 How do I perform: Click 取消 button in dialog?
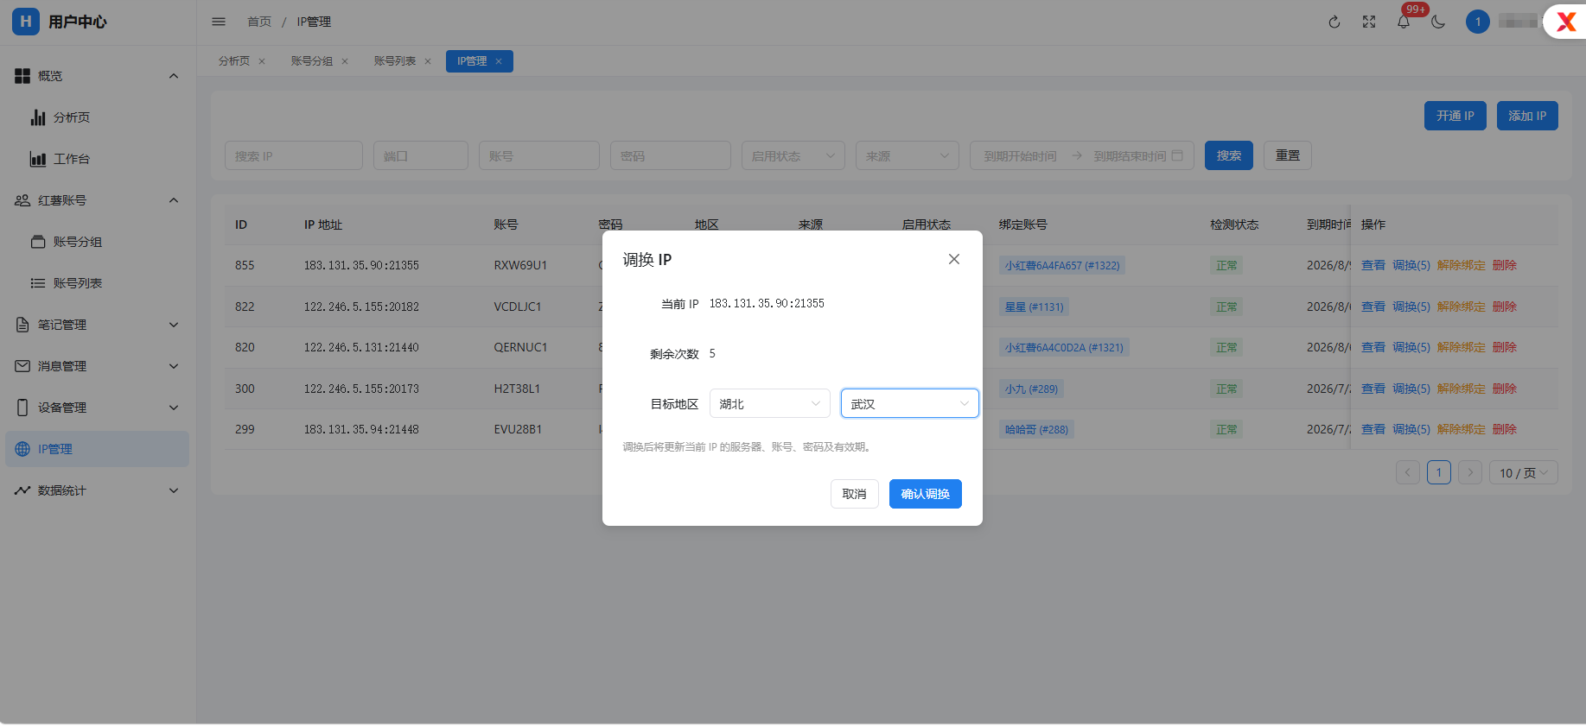[855, 494]
